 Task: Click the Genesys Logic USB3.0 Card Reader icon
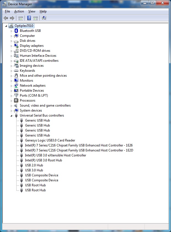click(22, 140)
